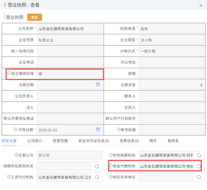Click the 单号前缀 input field
207x190 pixels.
coord(171,130)
